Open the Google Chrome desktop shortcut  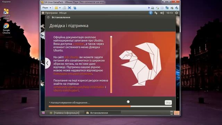point(6,28)
